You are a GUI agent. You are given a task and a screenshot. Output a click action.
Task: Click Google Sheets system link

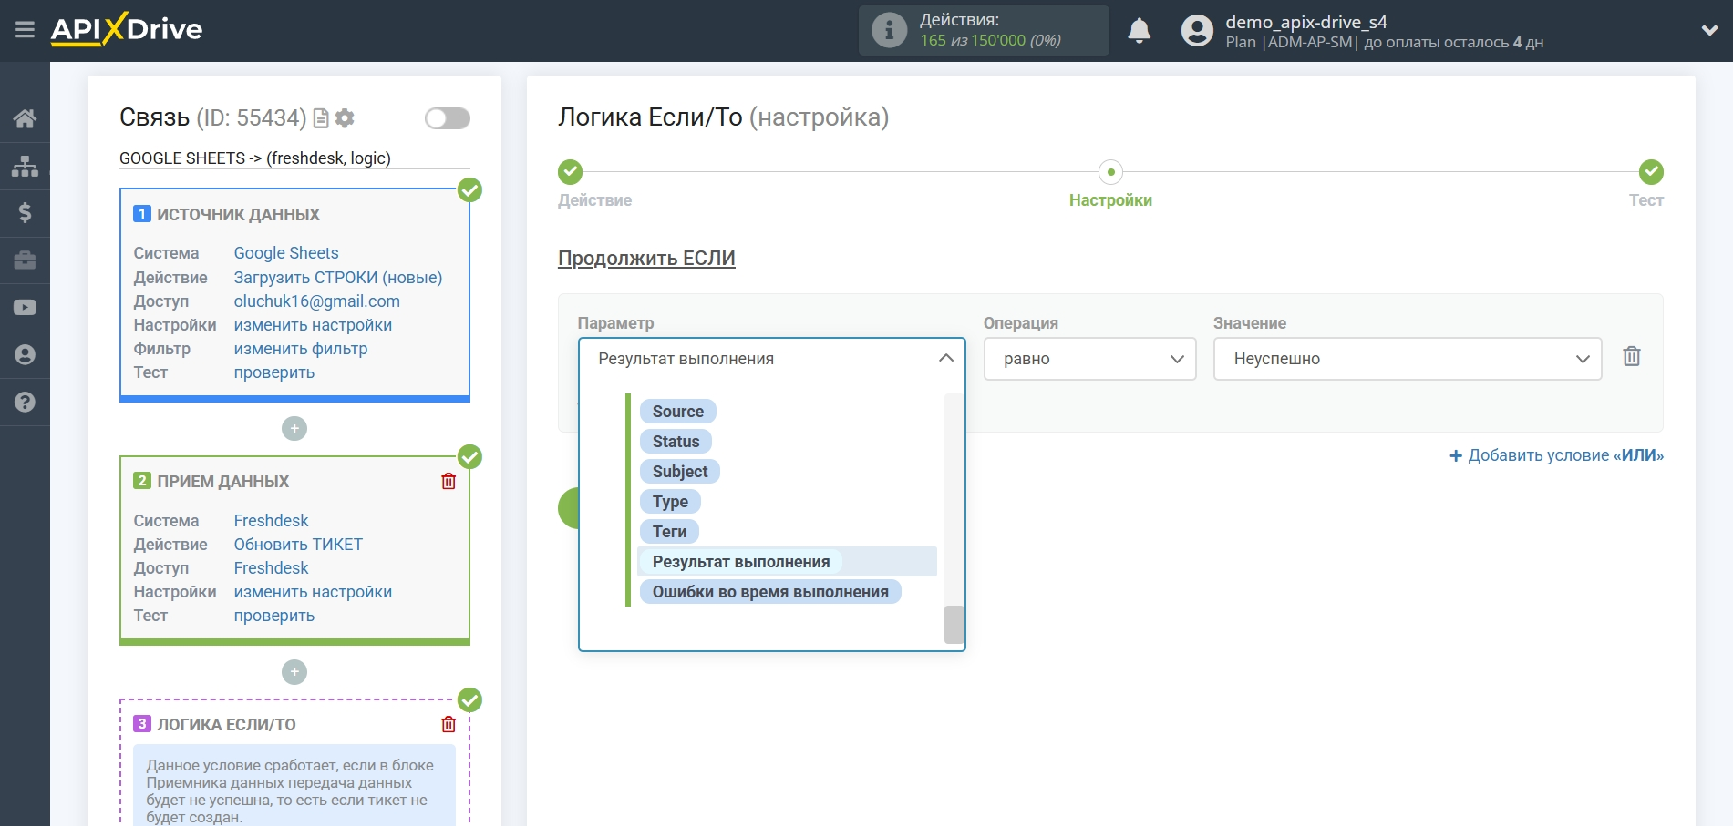click(x=286, y=253)
